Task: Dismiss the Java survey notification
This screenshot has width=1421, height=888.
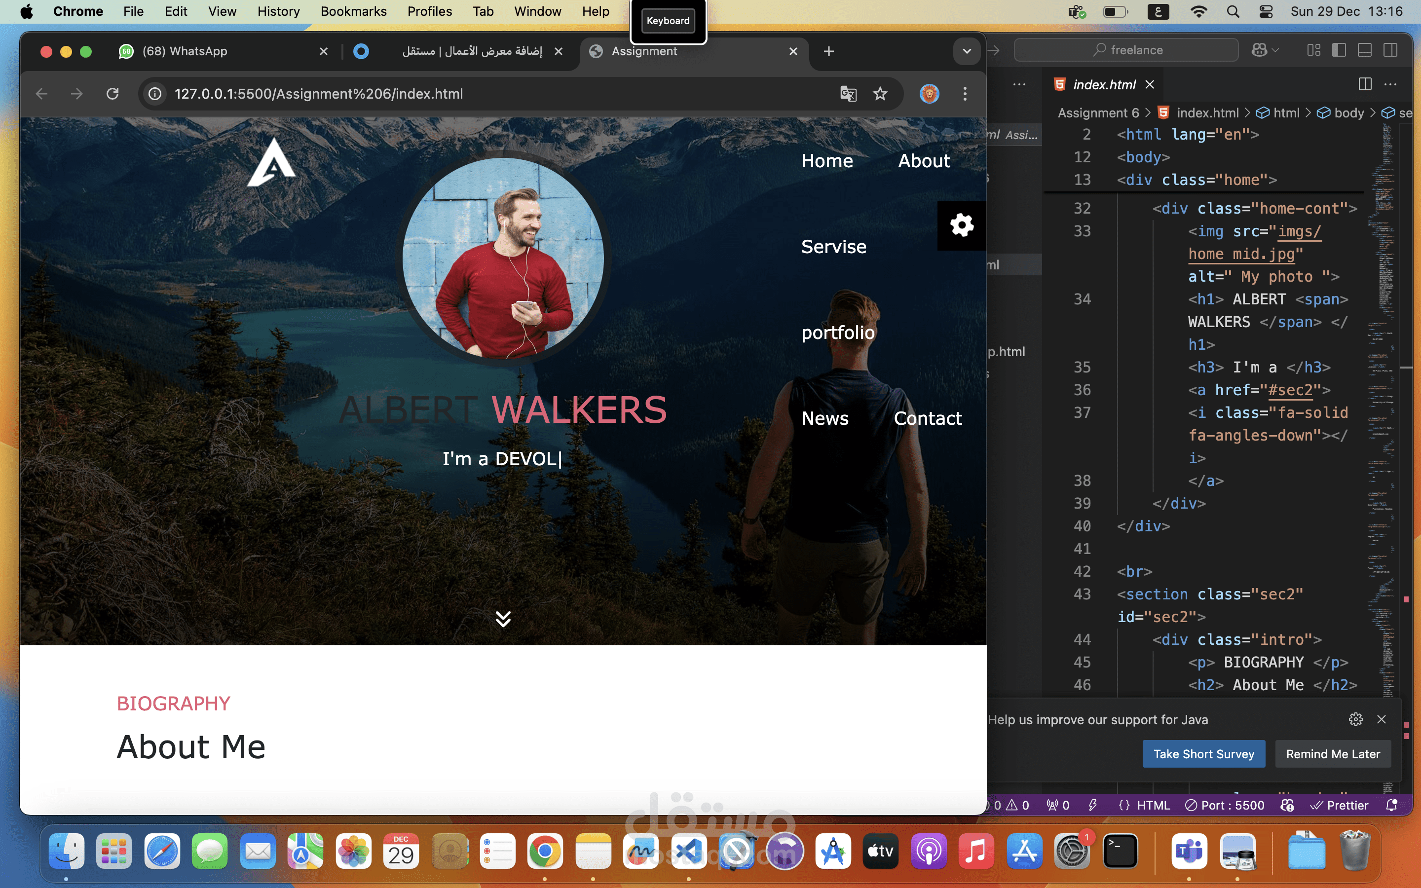Action: click(x=1382, y=719)
